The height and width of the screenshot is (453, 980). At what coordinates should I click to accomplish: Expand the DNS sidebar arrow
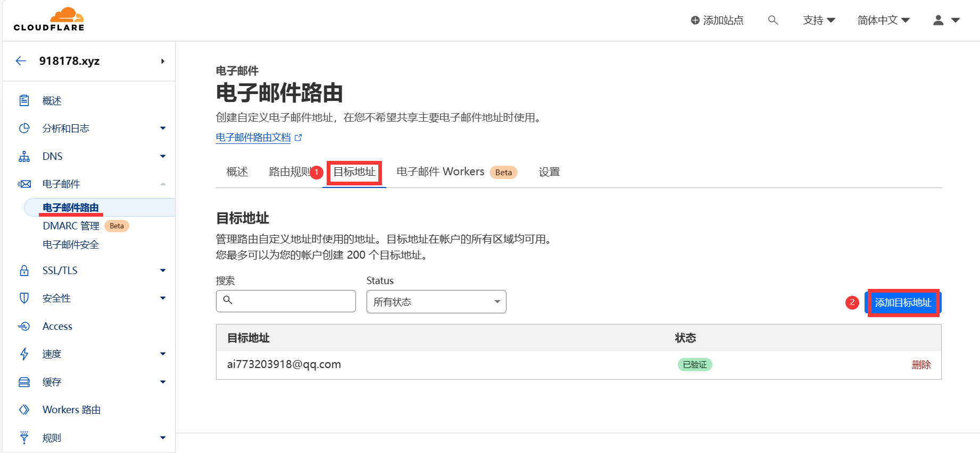(163, 156)
